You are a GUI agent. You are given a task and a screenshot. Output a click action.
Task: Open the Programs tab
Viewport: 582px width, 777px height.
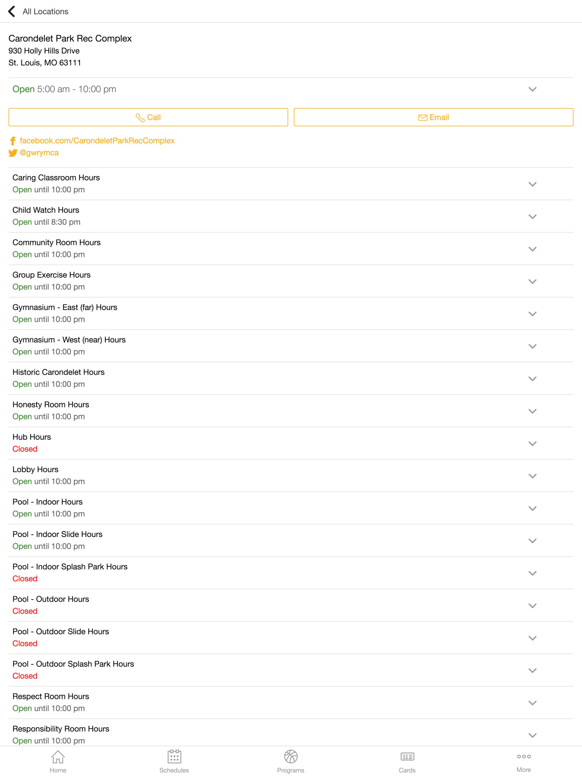coord(291,761)
